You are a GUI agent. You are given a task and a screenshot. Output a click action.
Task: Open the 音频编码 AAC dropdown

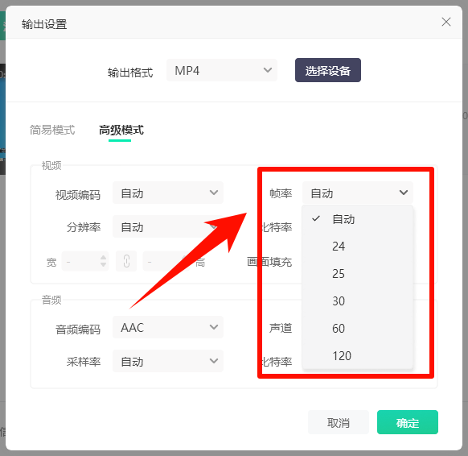point(168,327)
